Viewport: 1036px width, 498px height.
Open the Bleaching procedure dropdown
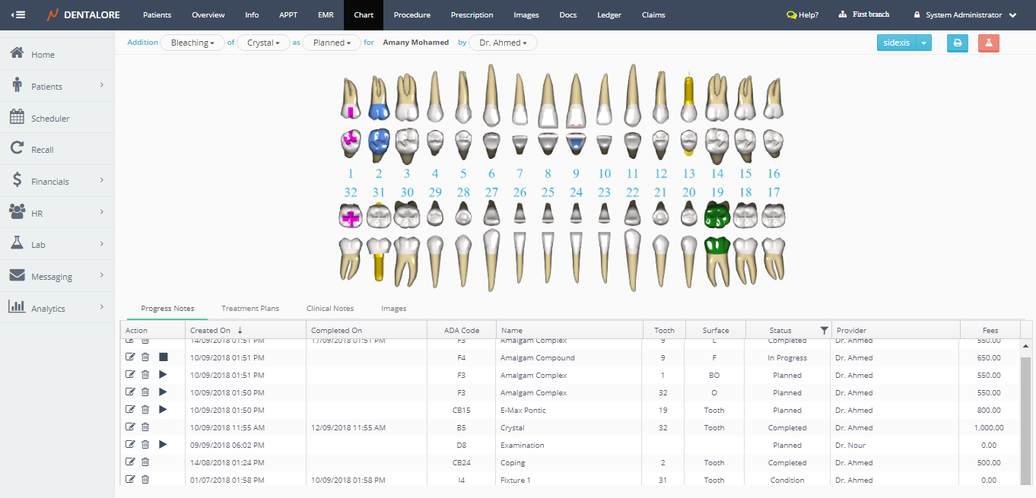(192, 43)
